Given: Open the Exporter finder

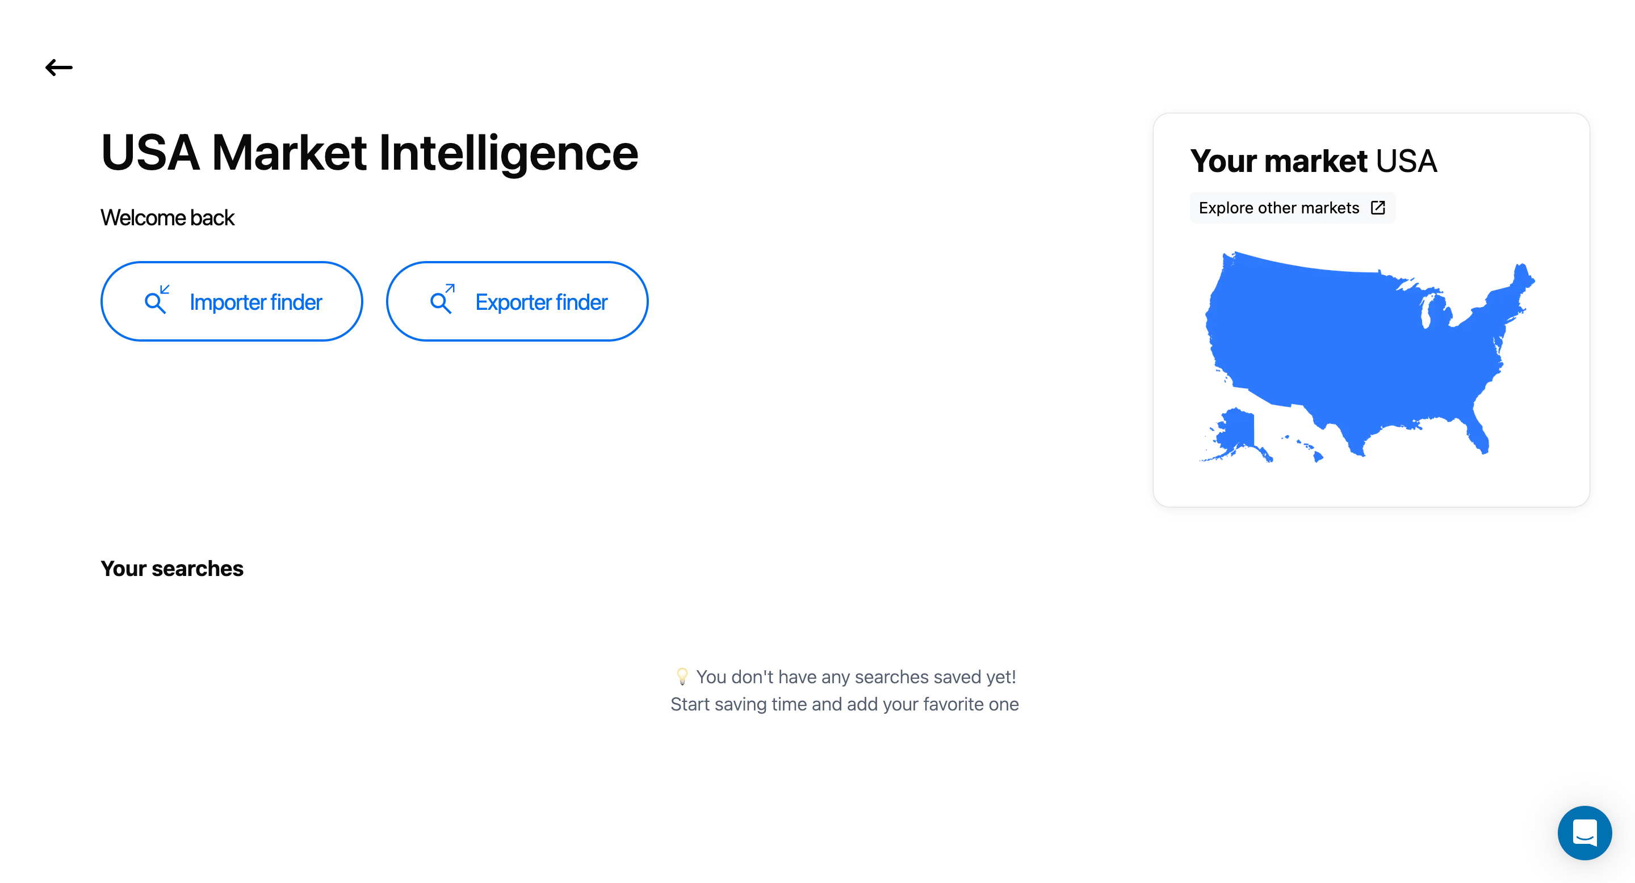Looking at the screenshot, I should [x=517, y=301].
